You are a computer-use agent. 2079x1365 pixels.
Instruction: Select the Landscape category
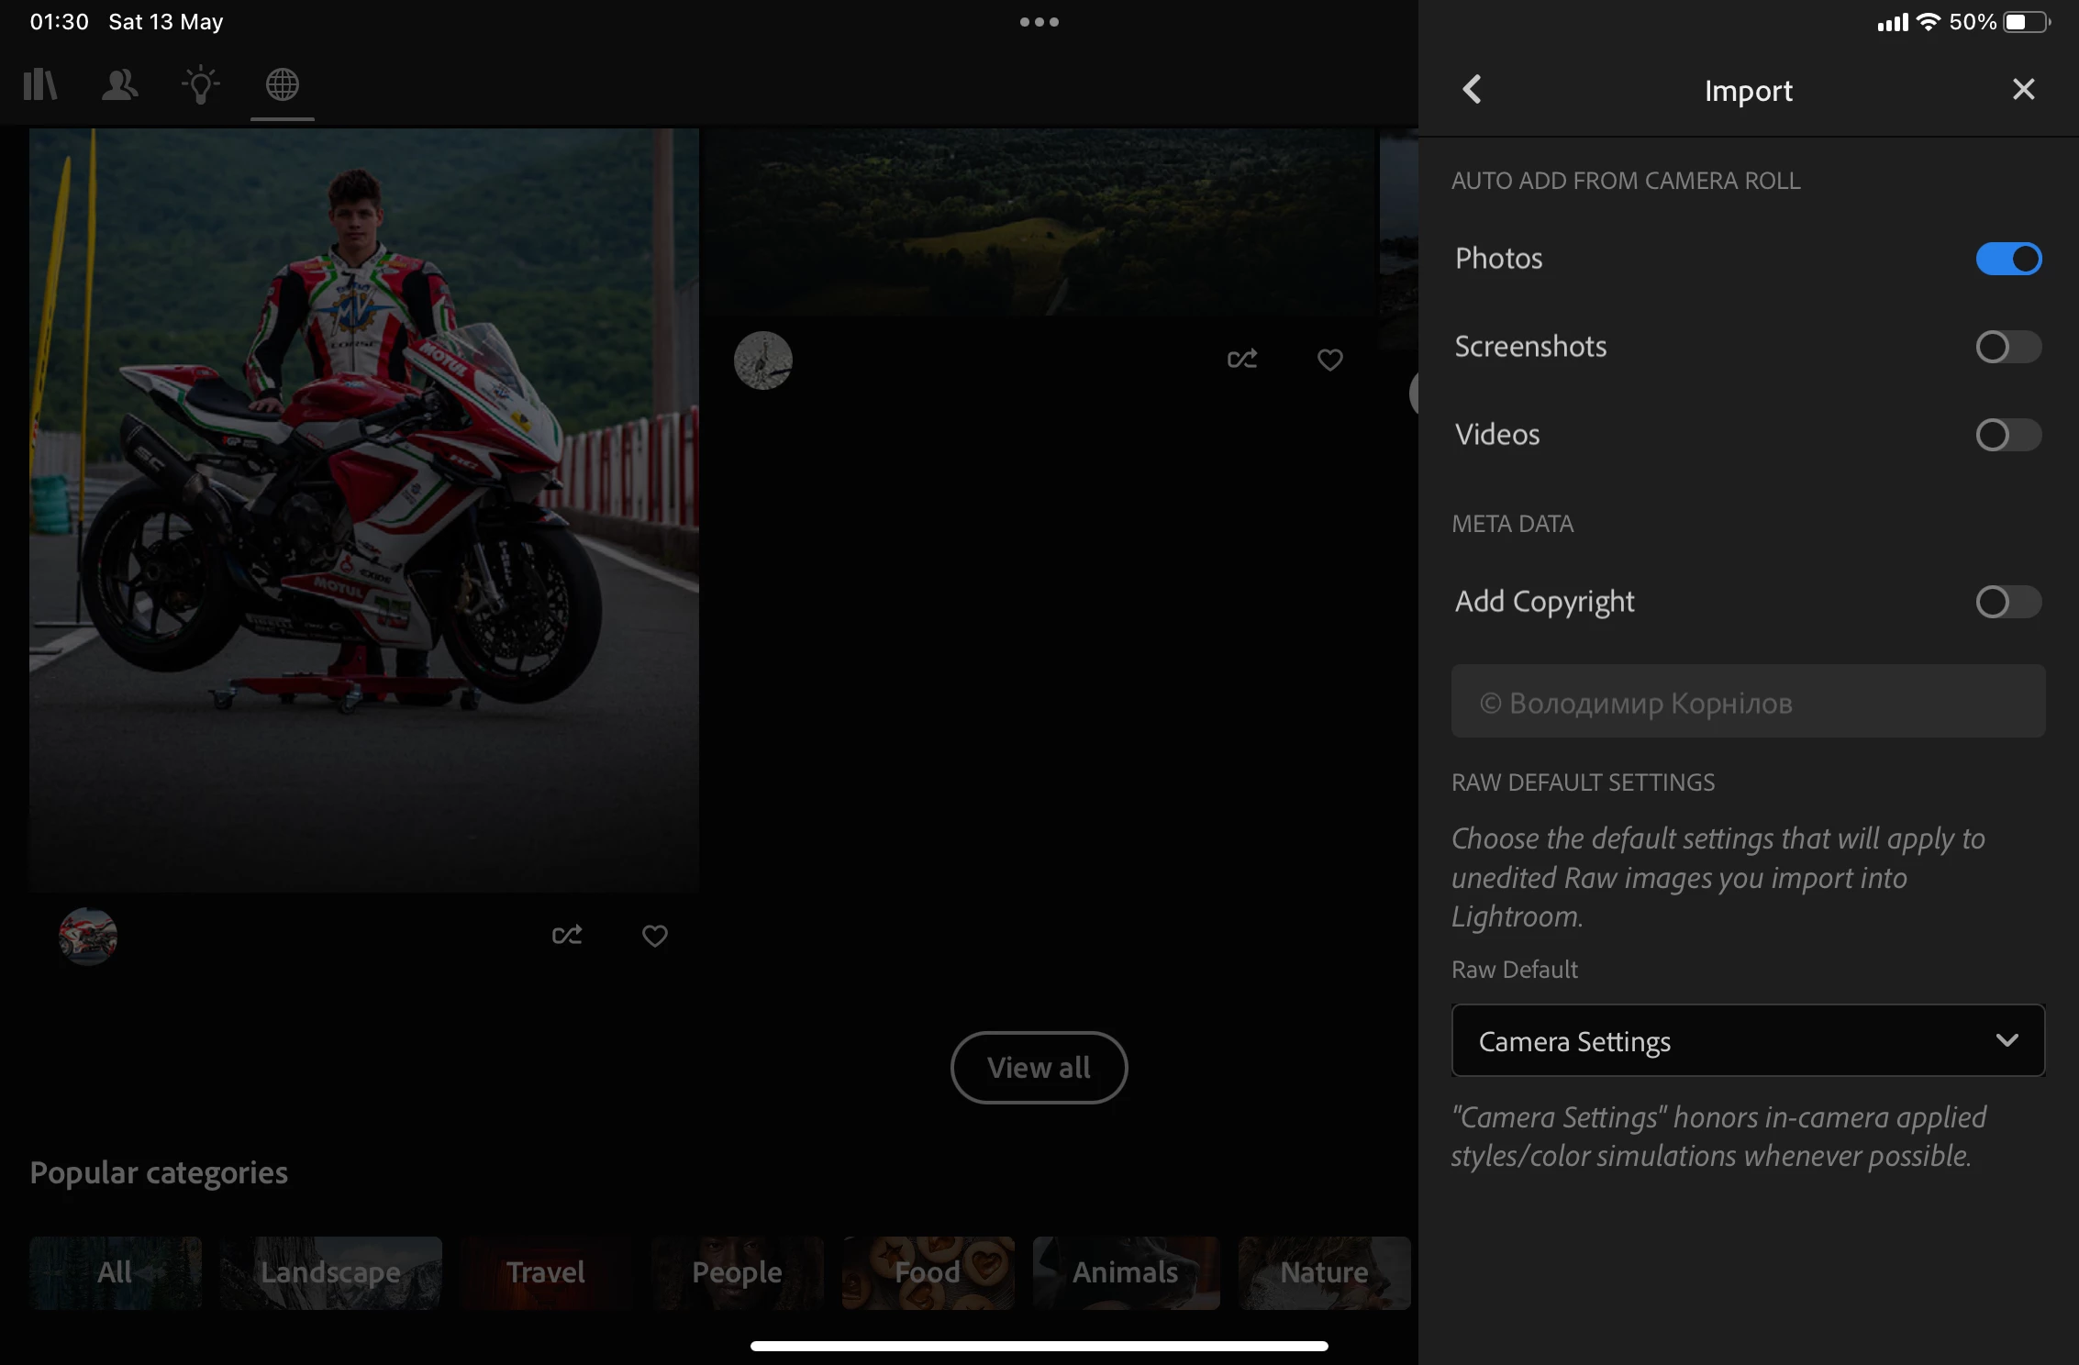coord(330,1272)
